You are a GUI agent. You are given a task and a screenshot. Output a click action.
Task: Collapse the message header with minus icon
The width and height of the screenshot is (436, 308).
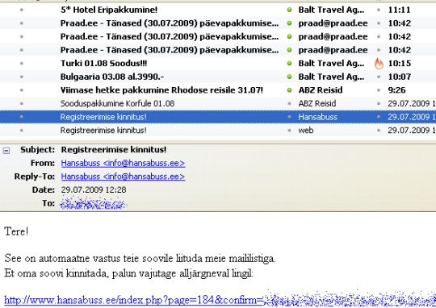coord(6,151)
